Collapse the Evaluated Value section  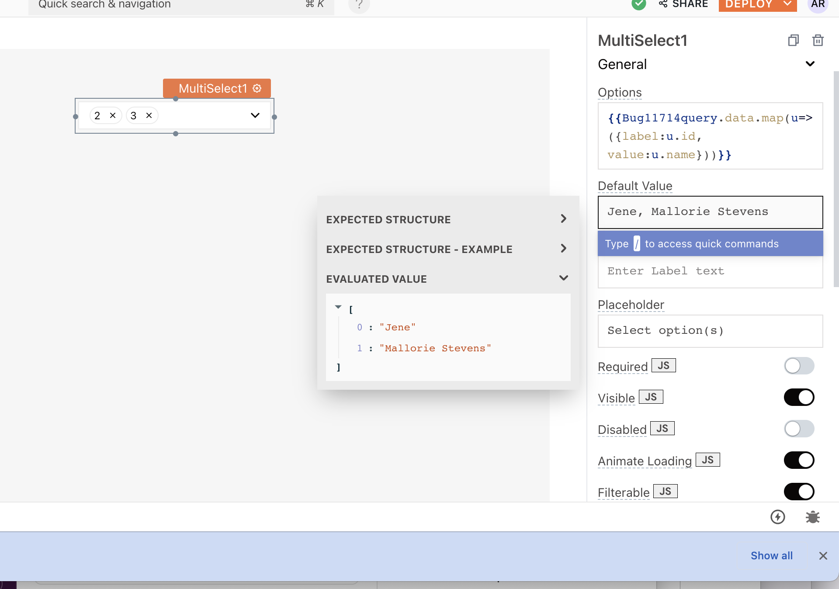coord(564,278)
